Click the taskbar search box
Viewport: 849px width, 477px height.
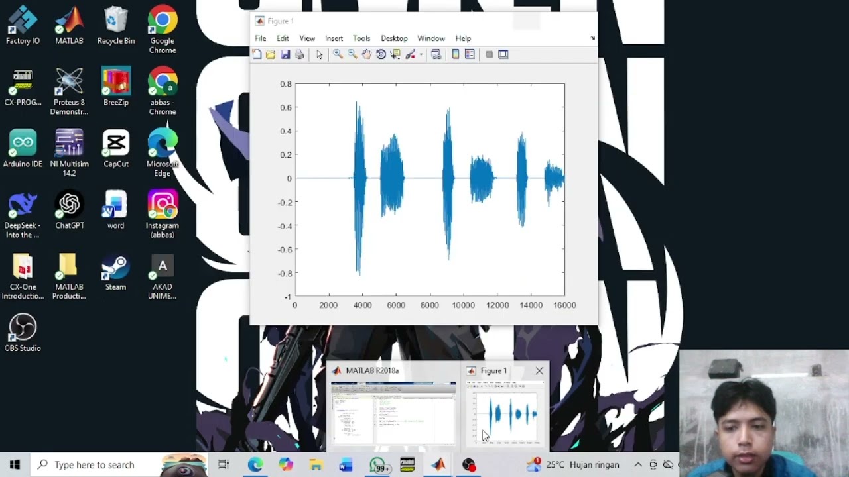tap(119, 465)
